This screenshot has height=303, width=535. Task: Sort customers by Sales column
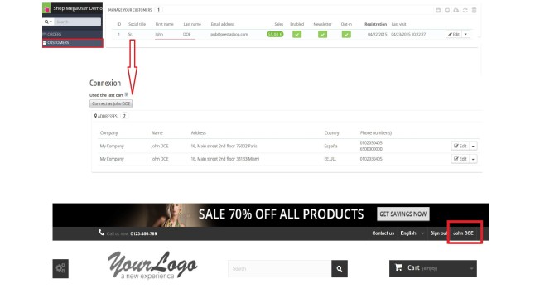[279, 24]
